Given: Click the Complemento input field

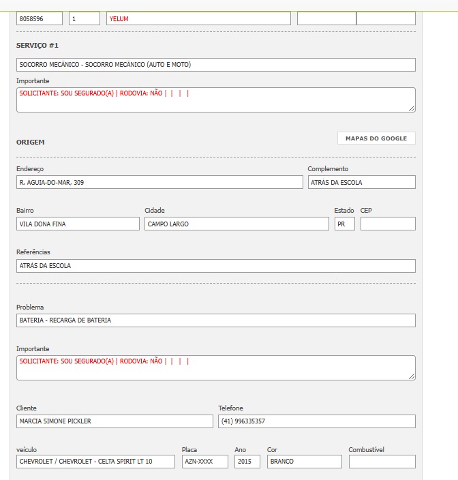Looking at the screenshot, I should click(361, 182).
